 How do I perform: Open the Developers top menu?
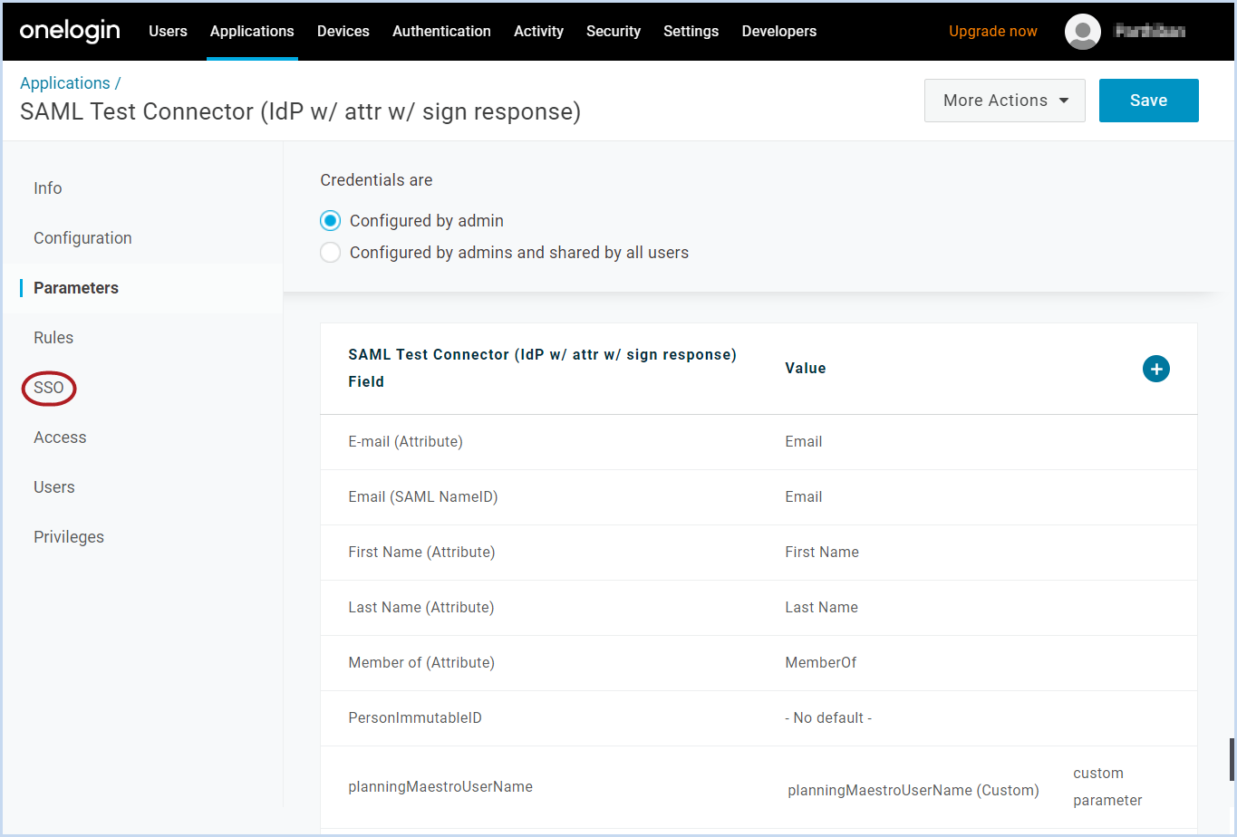pos(779,31)
